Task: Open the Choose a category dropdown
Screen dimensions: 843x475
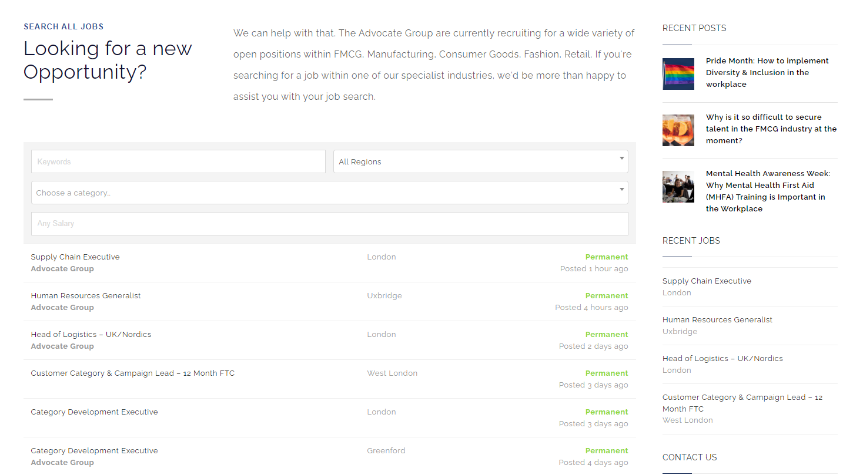Action: [x=329, y=193]
